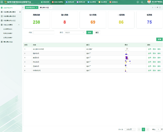
Task: Close the second white tab
Action: tap(51, 8)
